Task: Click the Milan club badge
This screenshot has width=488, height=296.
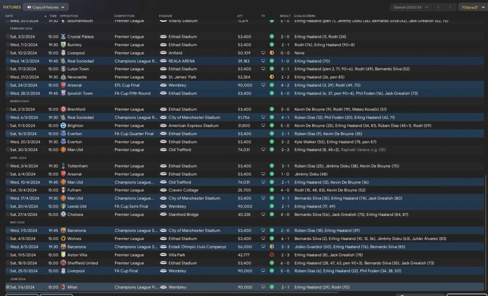Action: click(63, 287)
